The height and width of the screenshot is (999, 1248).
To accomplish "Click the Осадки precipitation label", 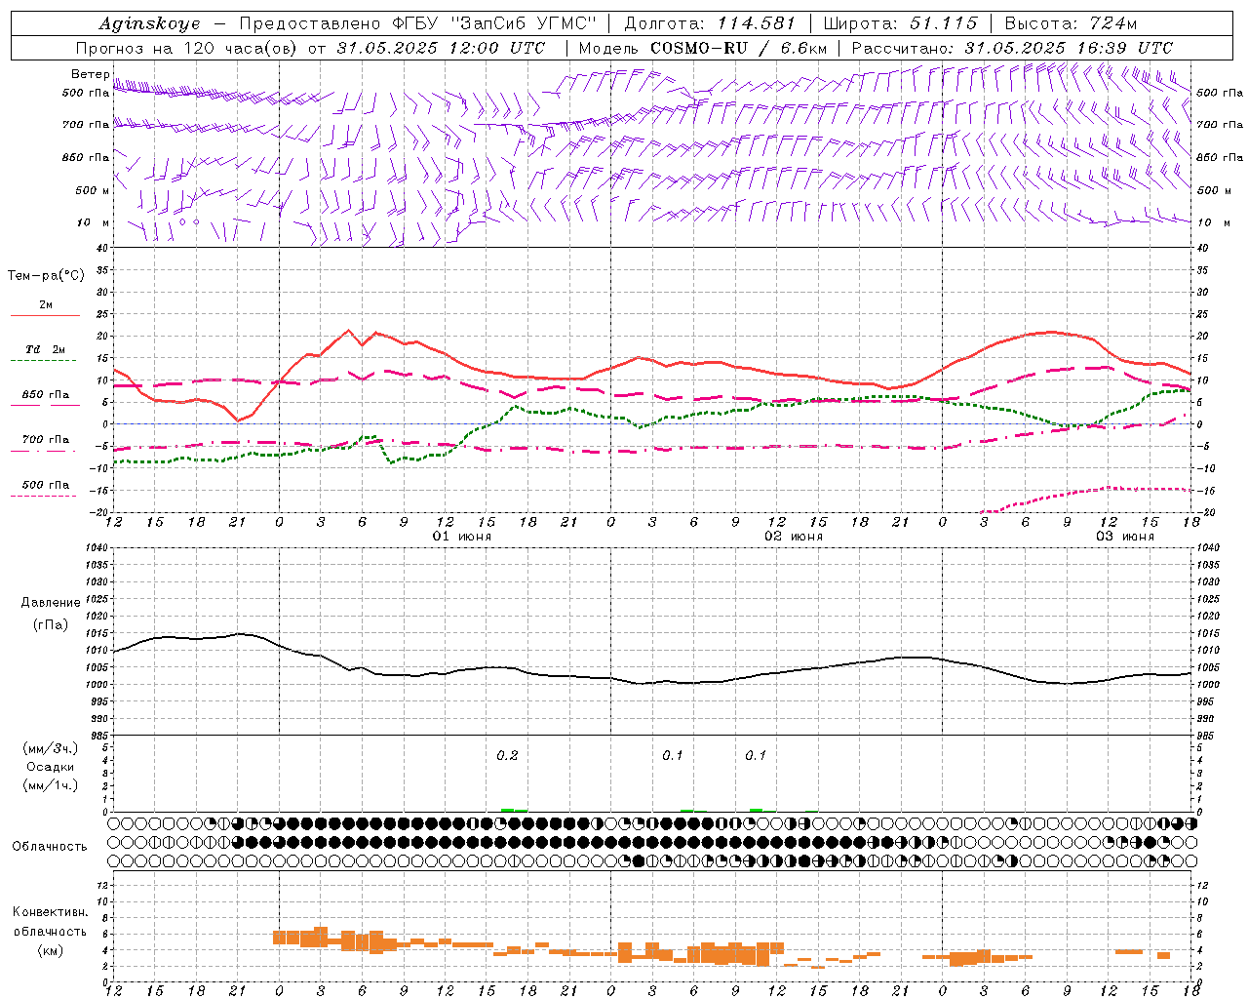I will [x=51, y=767].
